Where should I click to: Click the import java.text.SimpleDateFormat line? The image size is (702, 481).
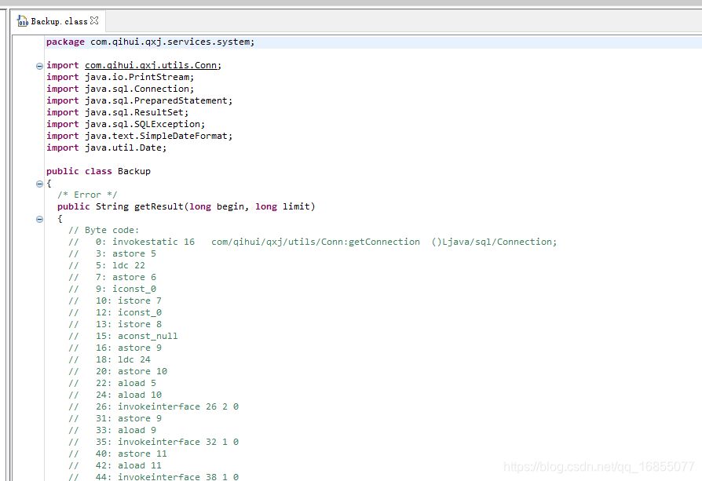(x=140, y=136)
